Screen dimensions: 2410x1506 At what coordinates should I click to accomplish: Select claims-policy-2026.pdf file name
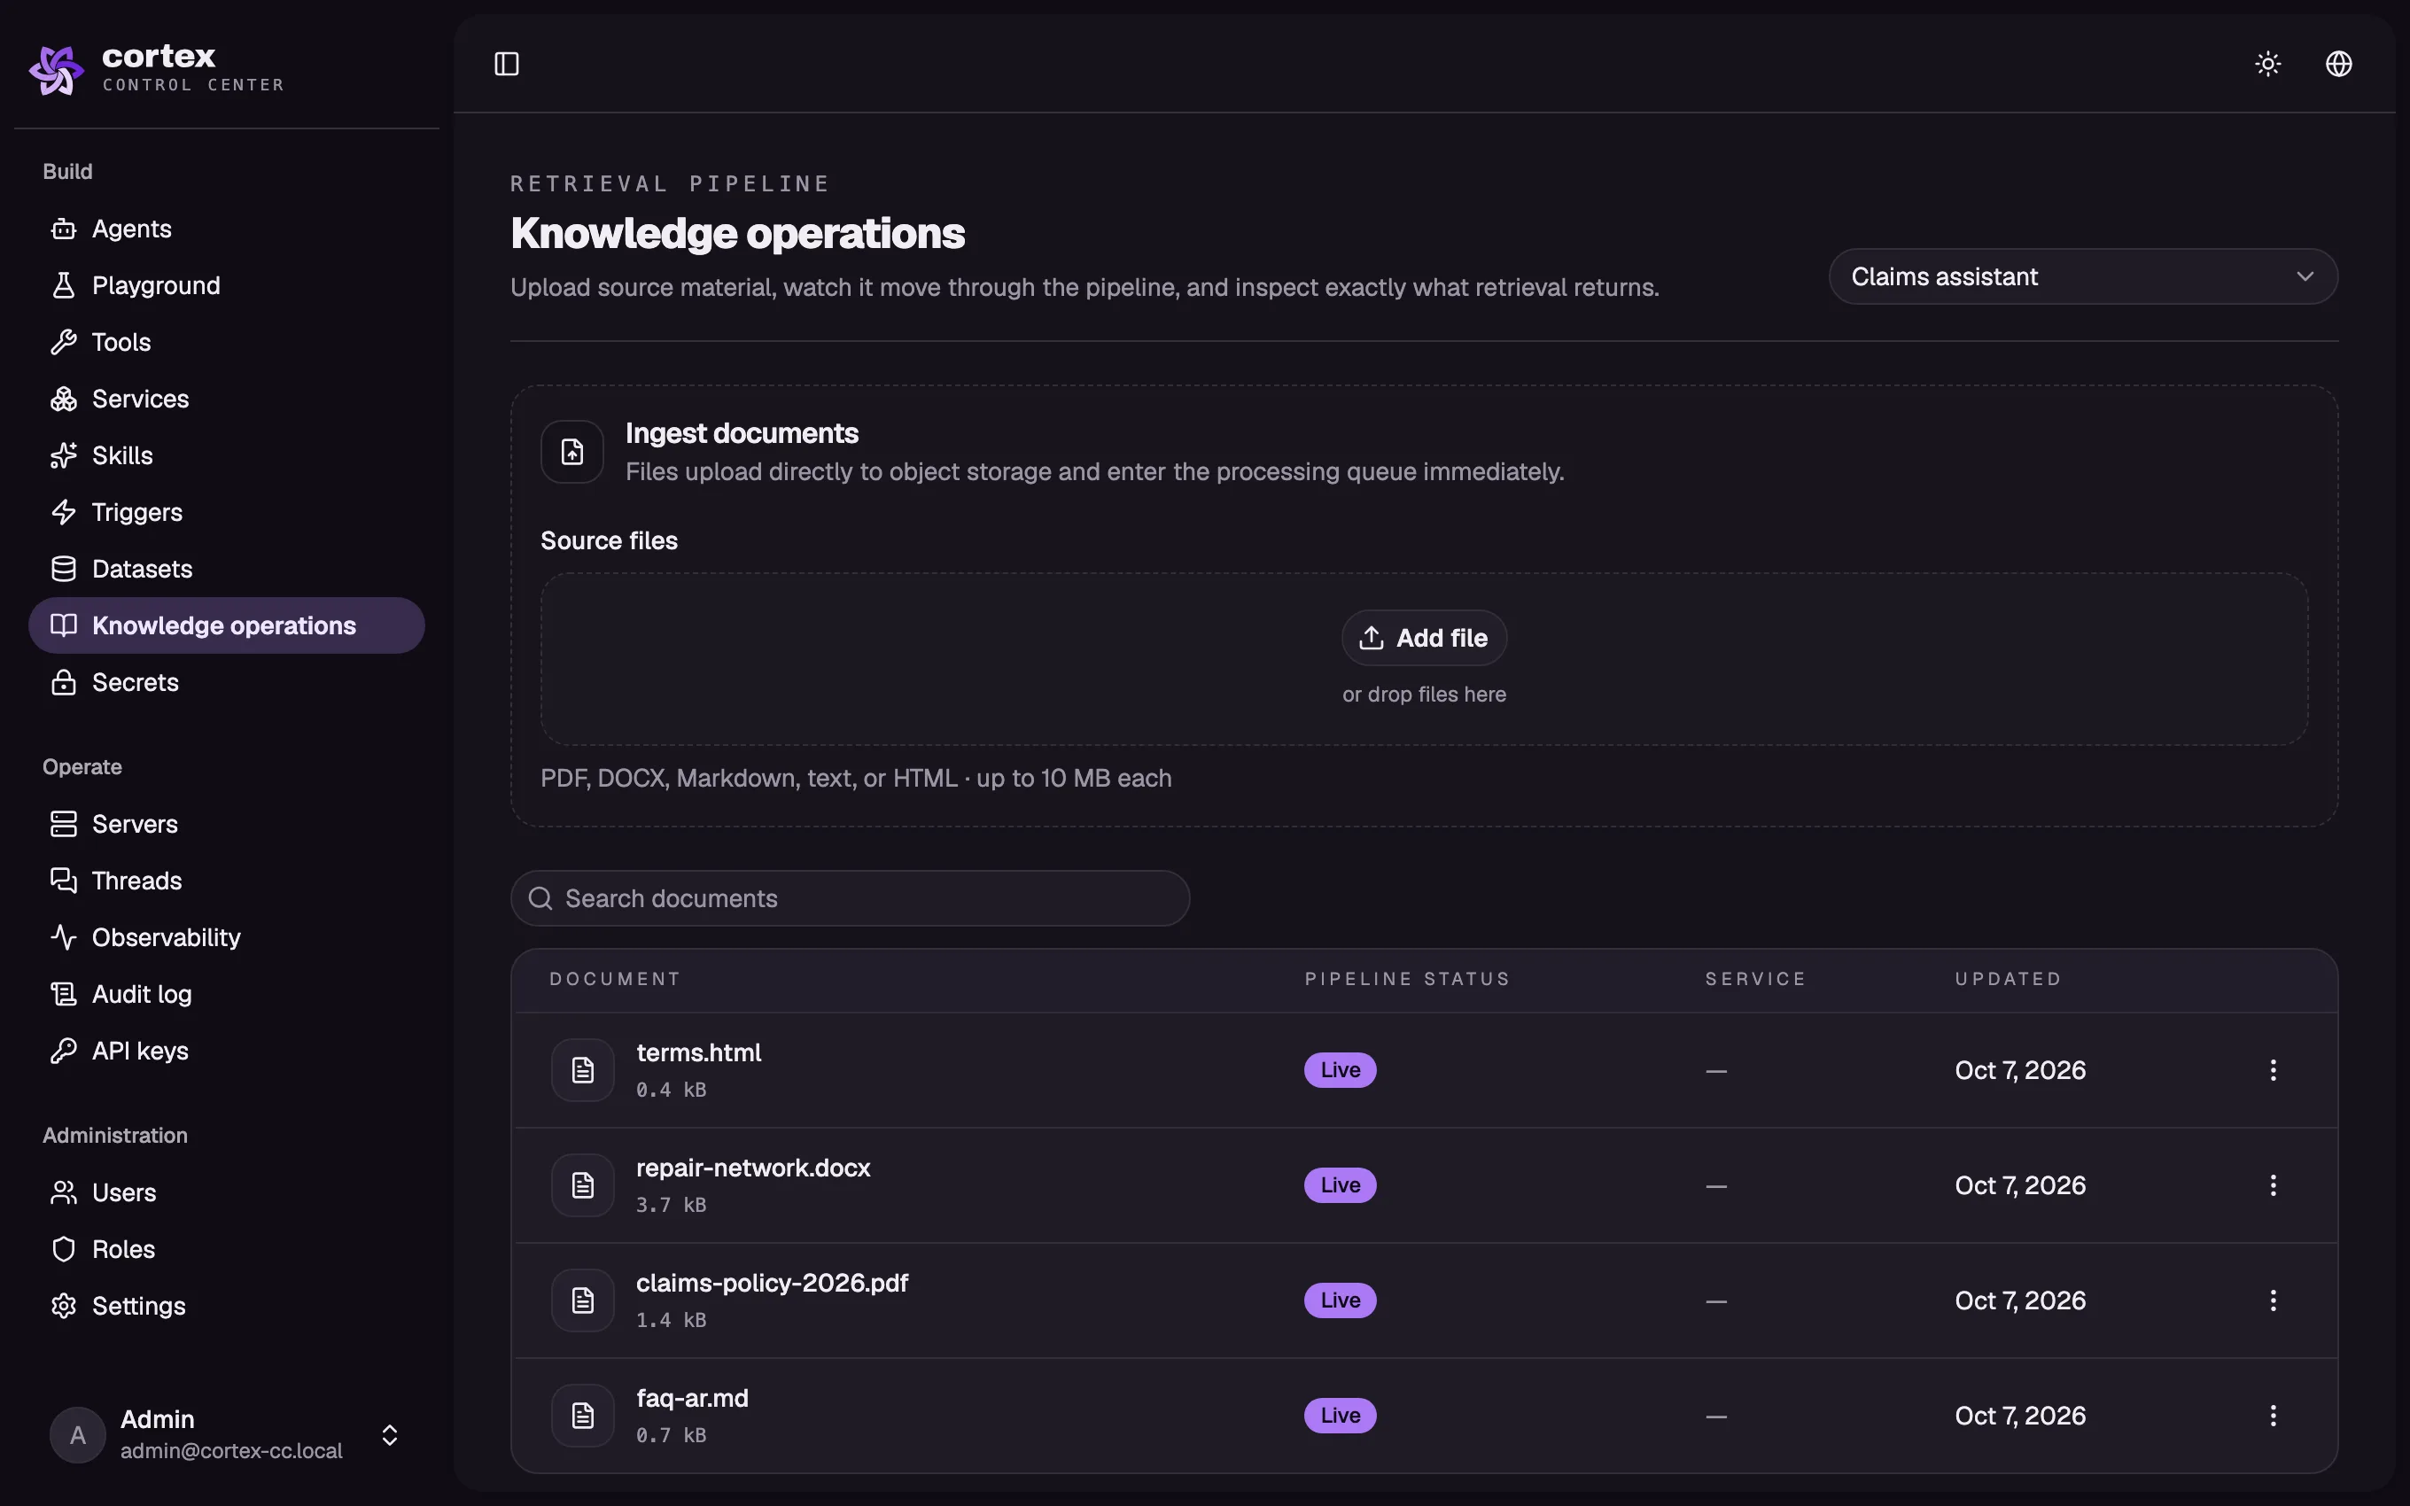coord(772,1284)
